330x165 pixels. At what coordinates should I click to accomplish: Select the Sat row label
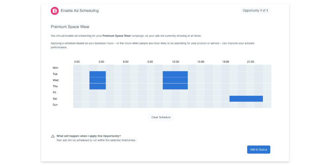click(x=55, y=99)
